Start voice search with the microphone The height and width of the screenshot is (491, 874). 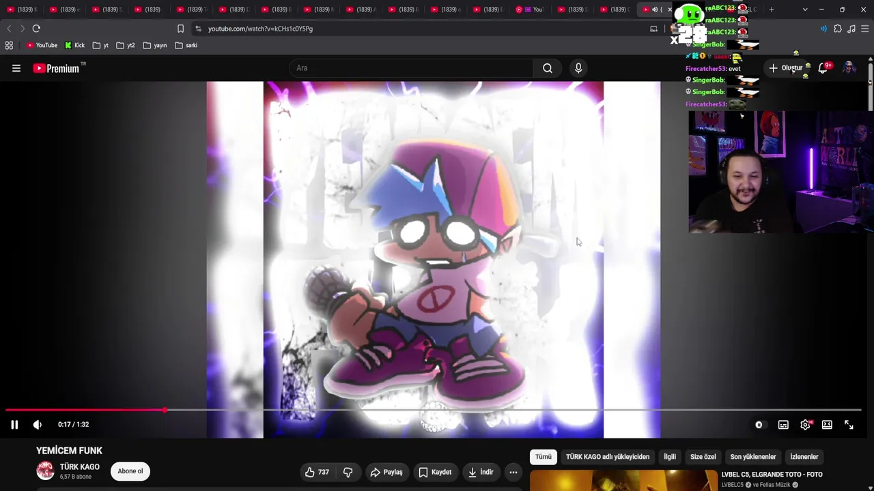(x=578, y=68)
